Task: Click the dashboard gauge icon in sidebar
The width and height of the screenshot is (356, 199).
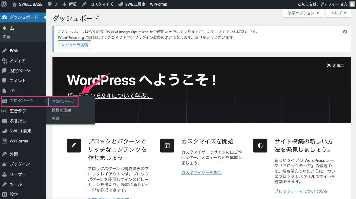Action: [x=4, y=17]
